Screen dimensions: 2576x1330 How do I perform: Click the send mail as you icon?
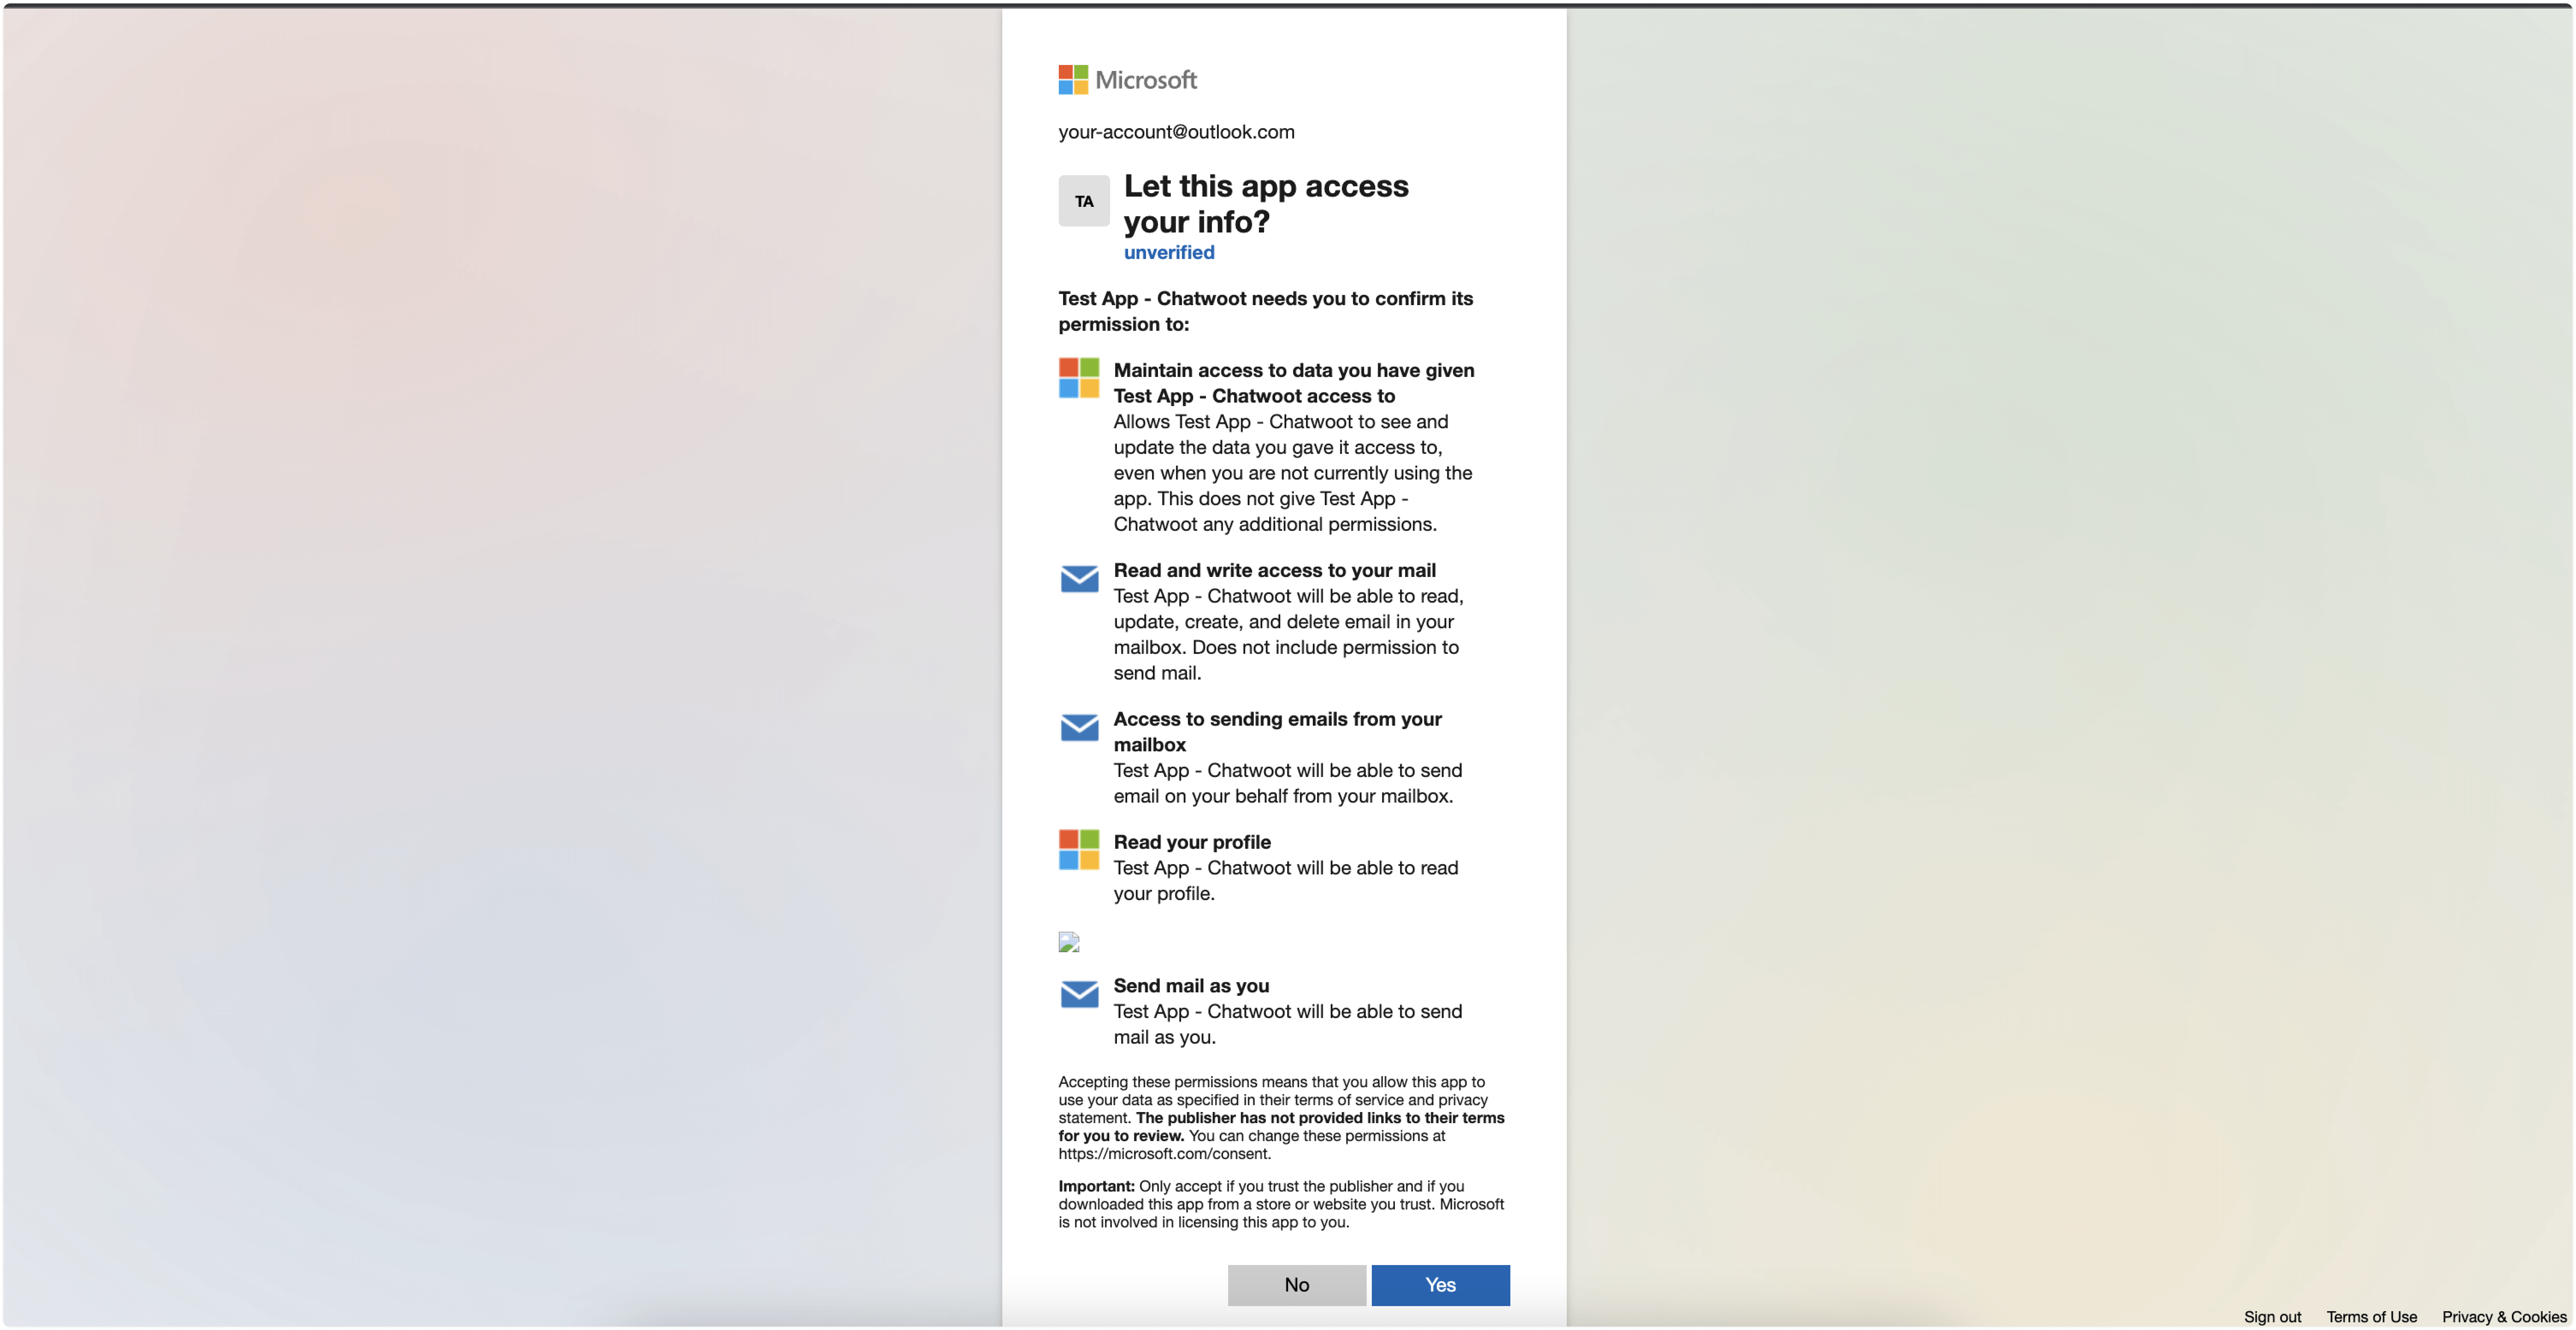tap(1079, 991)
